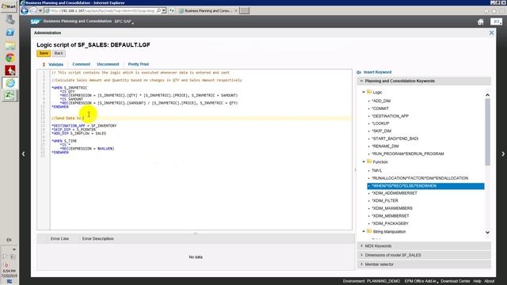Validate the logic script
The image size is (507, 285).
coord(55,64)
